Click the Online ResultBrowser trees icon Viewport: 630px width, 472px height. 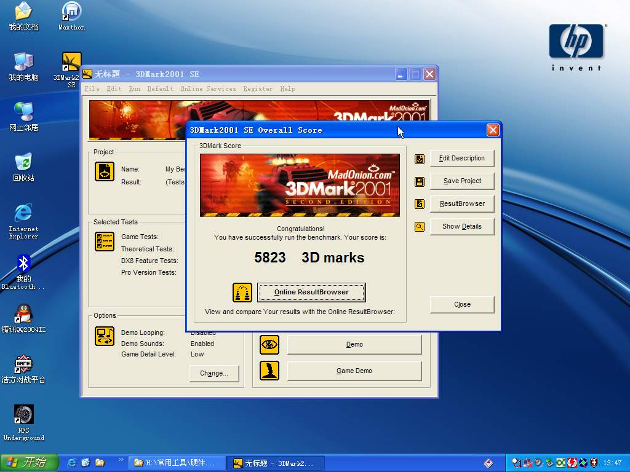point(242,292)
